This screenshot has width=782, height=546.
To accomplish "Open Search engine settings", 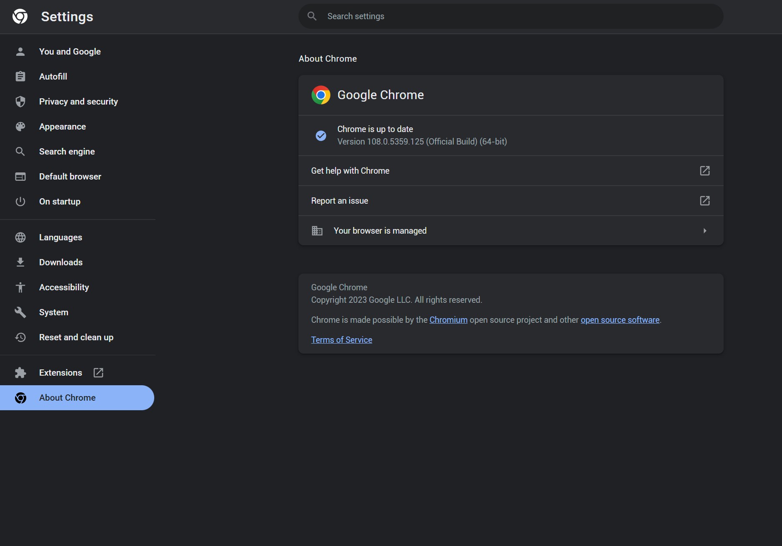I will tap(78, 152).
